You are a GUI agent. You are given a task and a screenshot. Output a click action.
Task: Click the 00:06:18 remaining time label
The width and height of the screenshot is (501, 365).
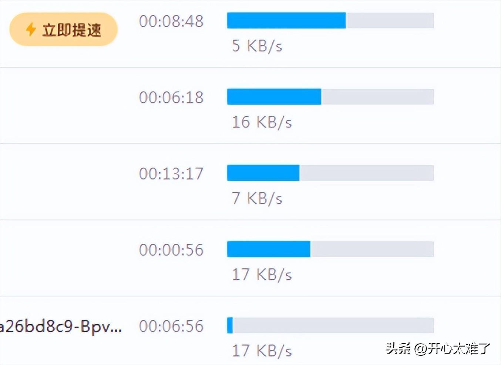171,98
